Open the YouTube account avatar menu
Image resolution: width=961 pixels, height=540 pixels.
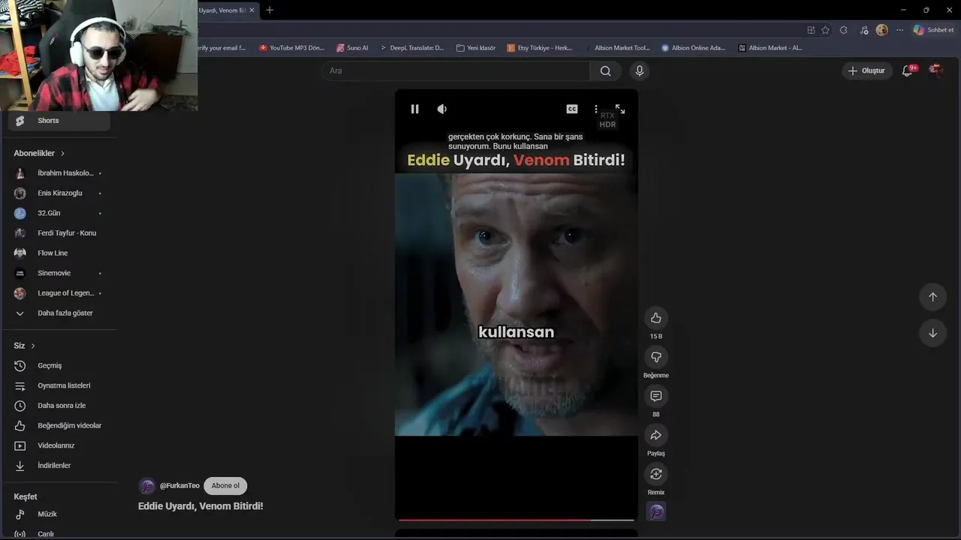coord(935,70)
